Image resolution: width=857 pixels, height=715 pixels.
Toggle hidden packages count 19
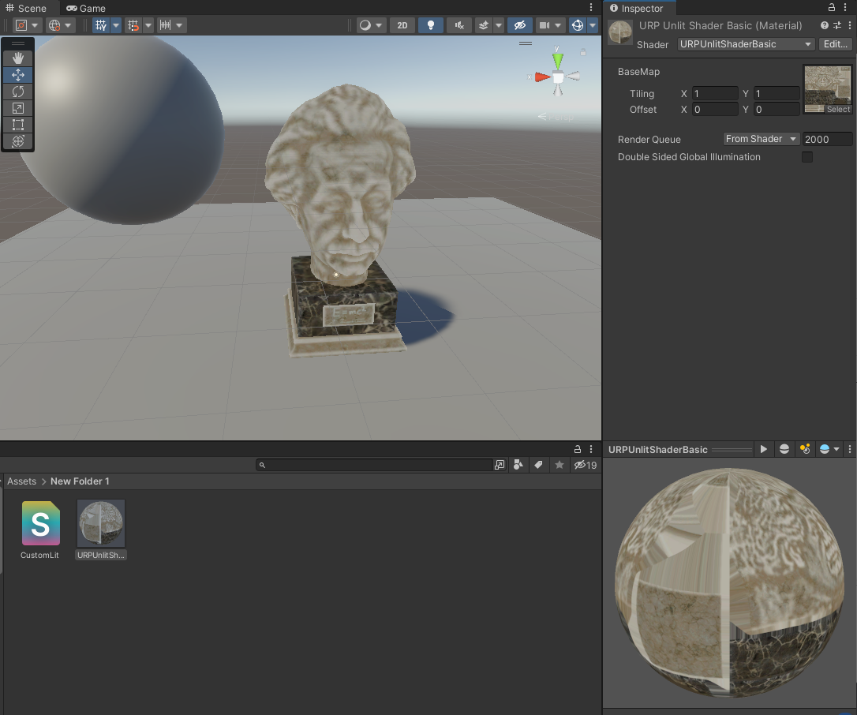586,465
